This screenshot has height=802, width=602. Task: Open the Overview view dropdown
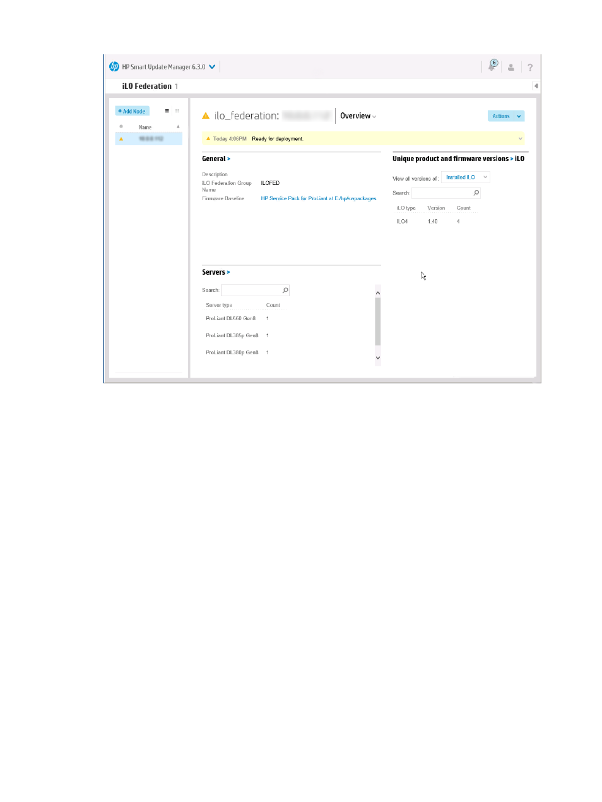358,116
